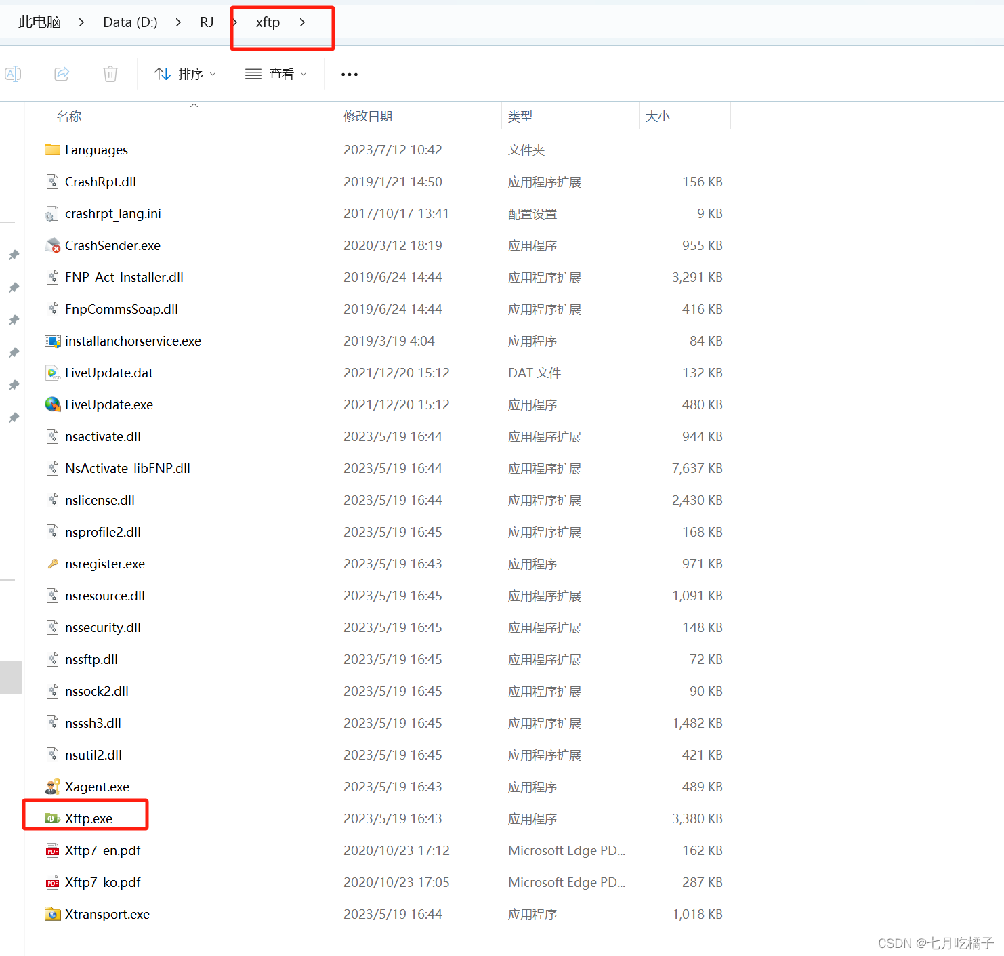Click the 1,018 KB size of Xtransport.exe
The image size is (1004, 956).
tap(697, 914)
